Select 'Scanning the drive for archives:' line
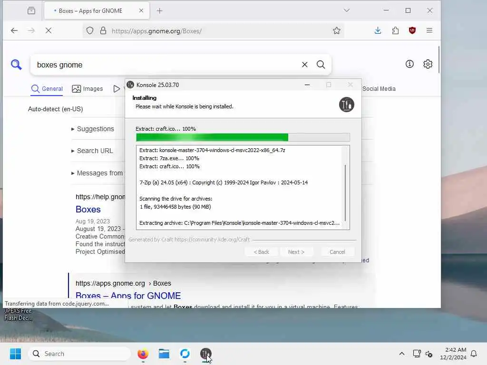The image size is (487, 365). tap(176, 199)
